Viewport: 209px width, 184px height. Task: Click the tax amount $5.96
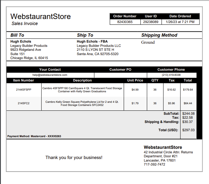[171, 103]
